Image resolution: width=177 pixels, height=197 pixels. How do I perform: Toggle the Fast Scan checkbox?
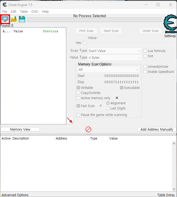tap(78, 106)
